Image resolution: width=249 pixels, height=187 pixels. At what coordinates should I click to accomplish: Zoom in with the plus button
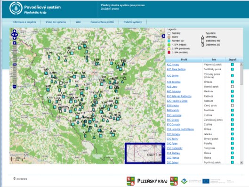pyautogui.click(x=15, y=43)
